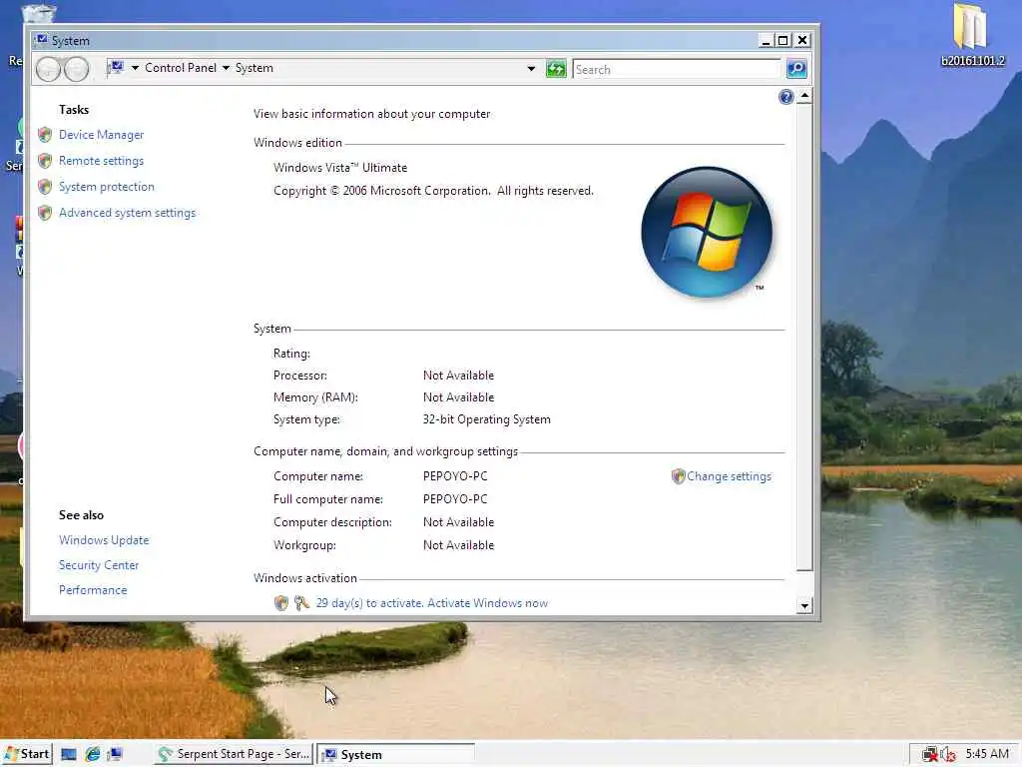Click the Device Manager shield icon
This screenshot has height=767, width=1022.
(x=45, y=135)
